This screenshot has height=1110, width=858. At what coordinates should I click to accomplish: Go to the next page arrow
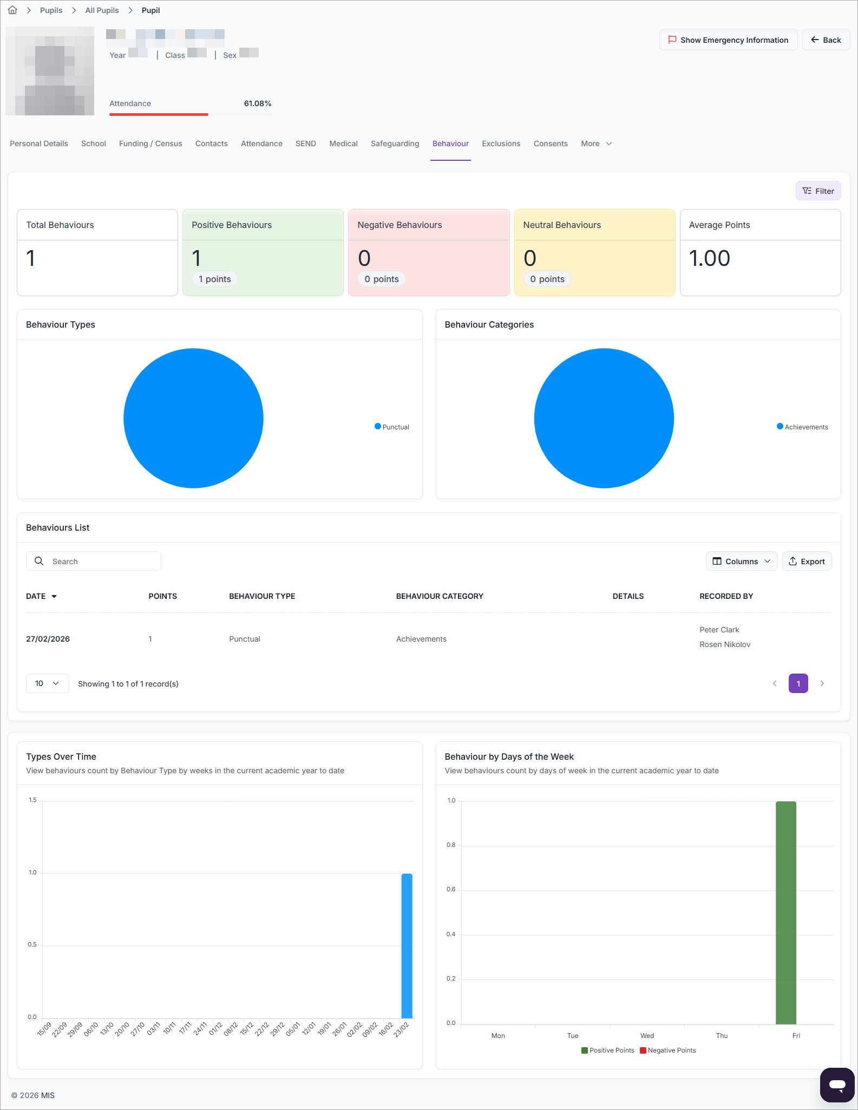(x=822, y=683)
